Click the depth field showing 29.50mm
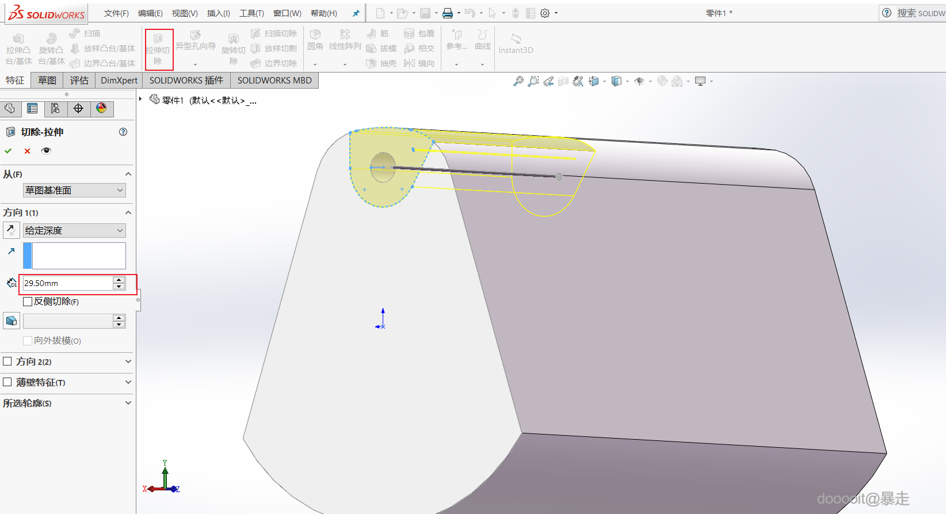The image size is (946, 514). 67,283
